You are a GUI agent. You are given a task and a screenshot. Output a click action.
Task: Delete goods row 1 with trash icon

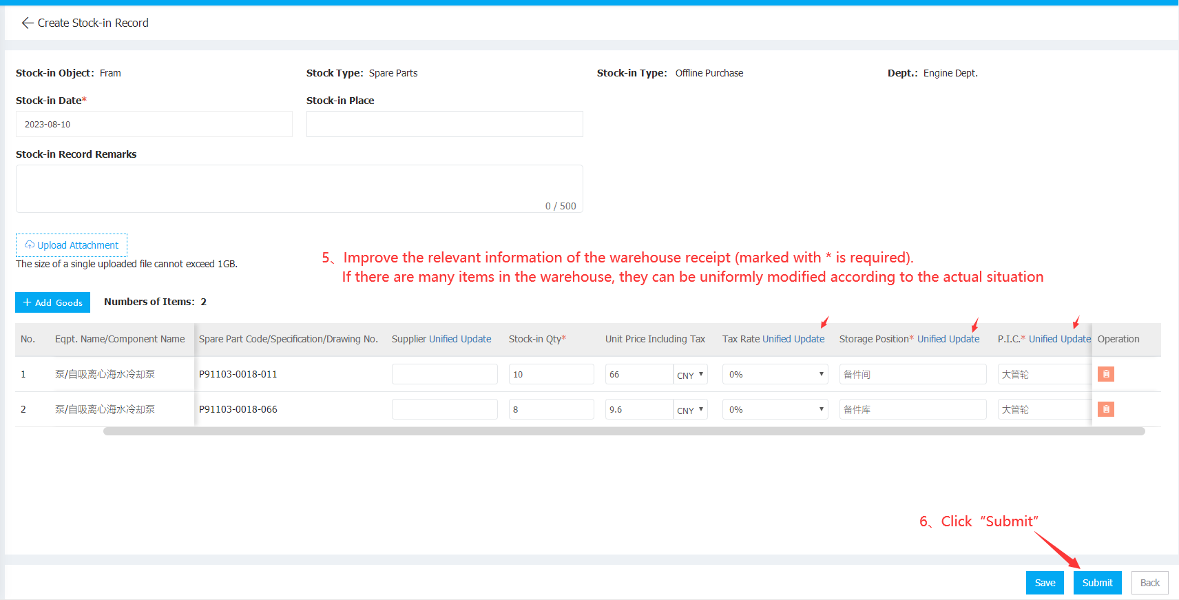click(1106, 374)
